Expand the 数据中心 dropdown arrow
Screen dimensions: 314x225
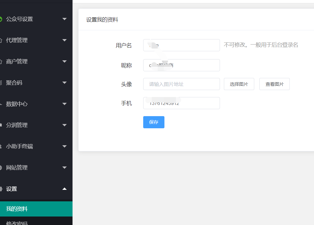coord(65,104)
